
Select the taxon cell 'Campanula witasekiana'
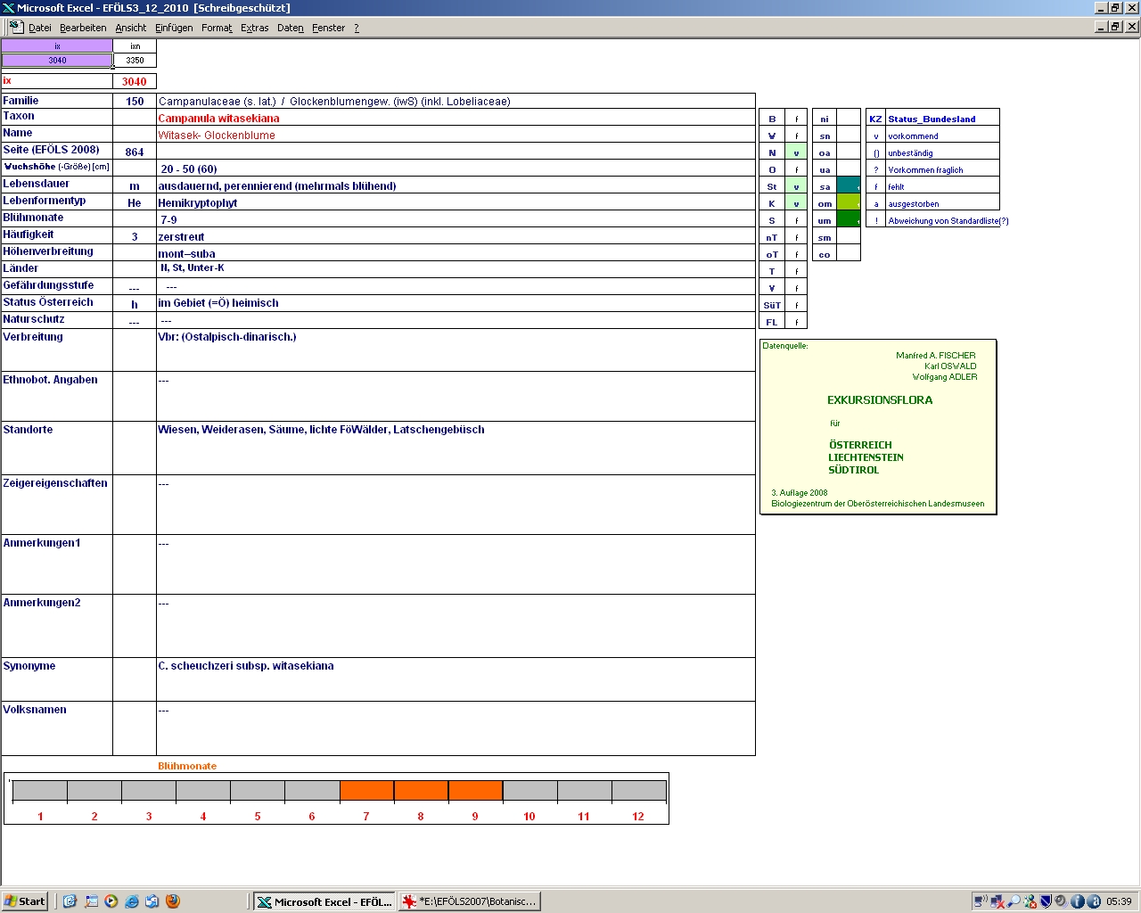456,118
